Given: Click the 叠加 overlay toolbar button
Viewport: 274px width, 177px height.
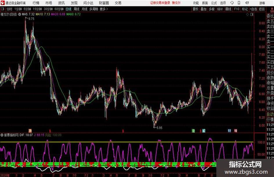Looking at the screenshot, I should tap(204, 9).
